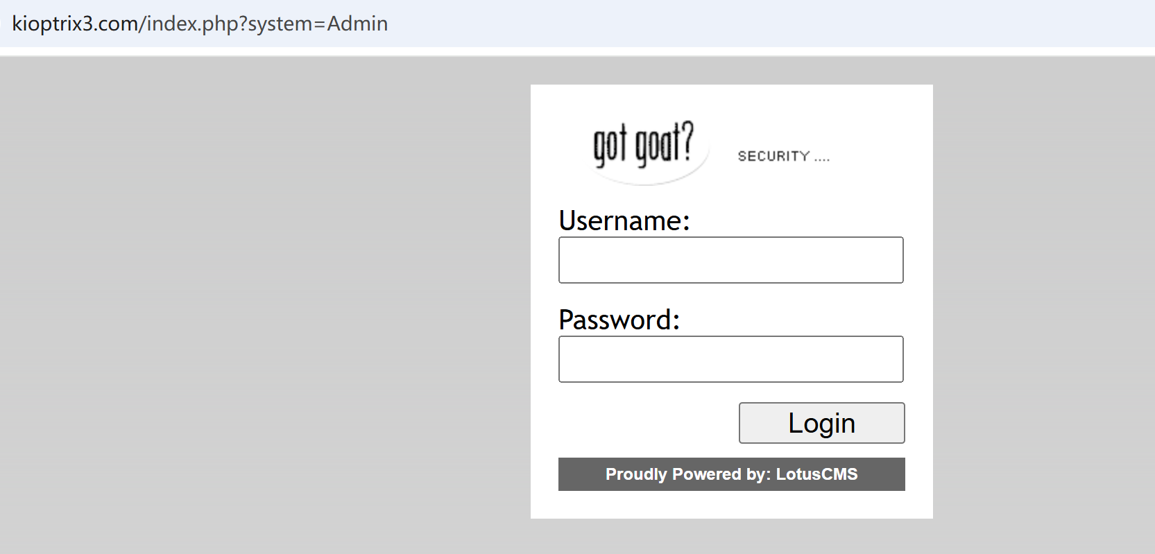Click the white space left of the Login button
Screen dimensions: 1155x554
645,423
